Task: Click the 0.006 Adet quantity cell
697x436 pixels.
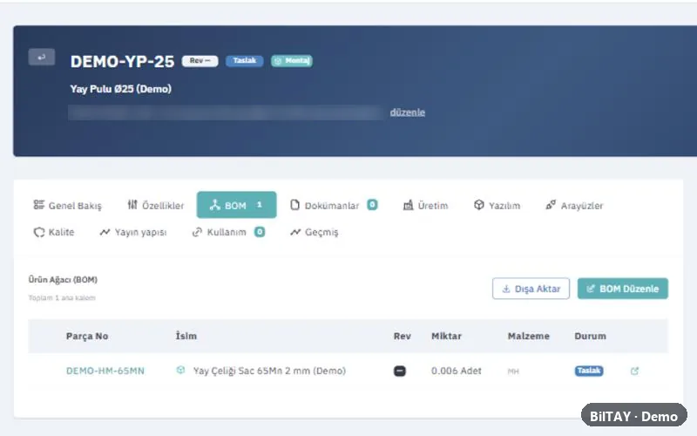Action: coord(456,371)
